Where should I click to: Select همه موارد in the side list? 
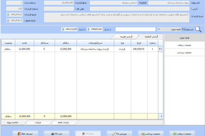point(184,38)
